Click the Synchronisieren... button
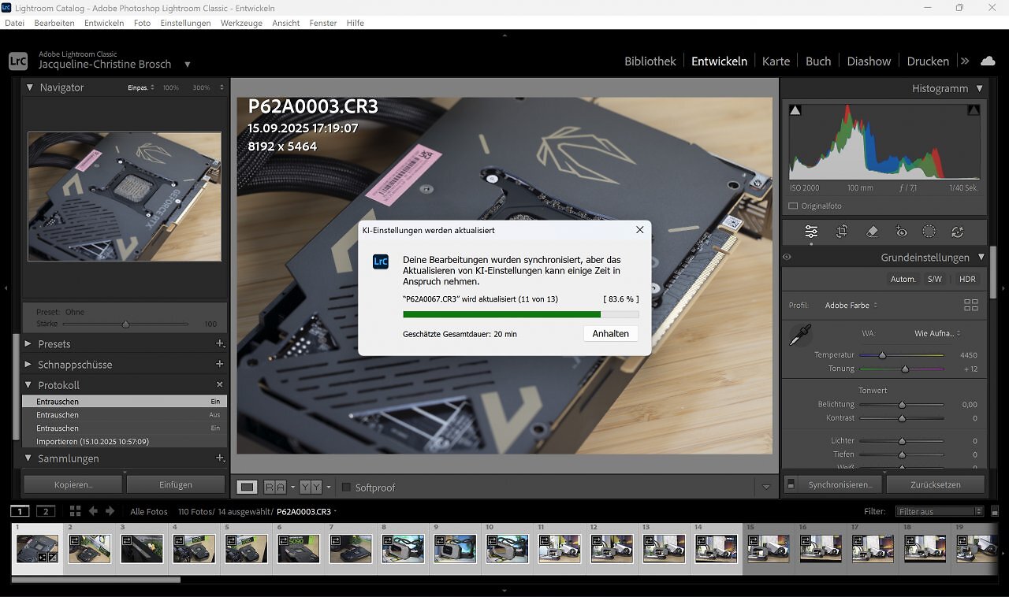This screenshot has width=1009, height=597. click(x=840, y=484)
